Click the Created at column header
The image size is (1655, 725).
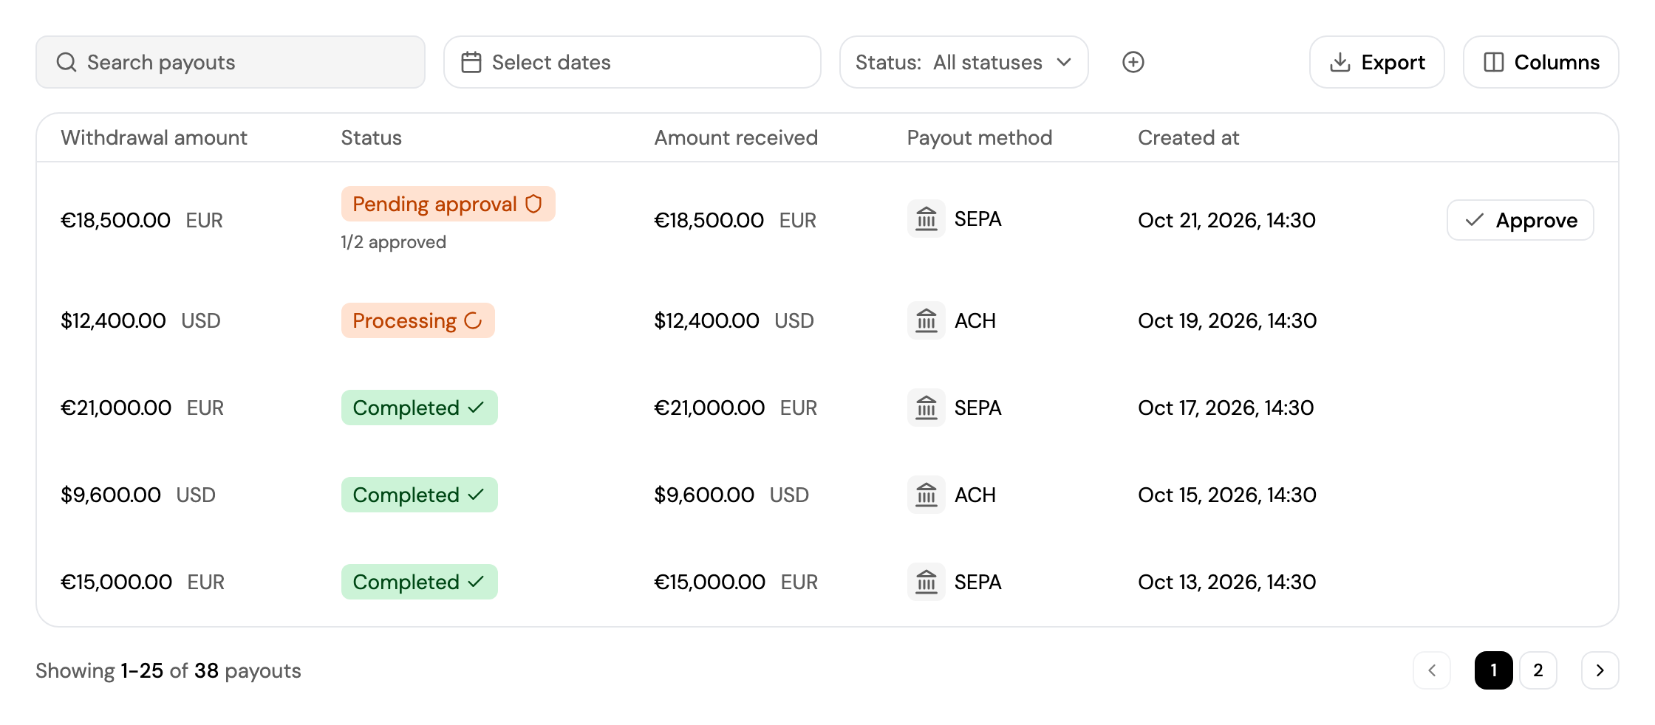1188,137
